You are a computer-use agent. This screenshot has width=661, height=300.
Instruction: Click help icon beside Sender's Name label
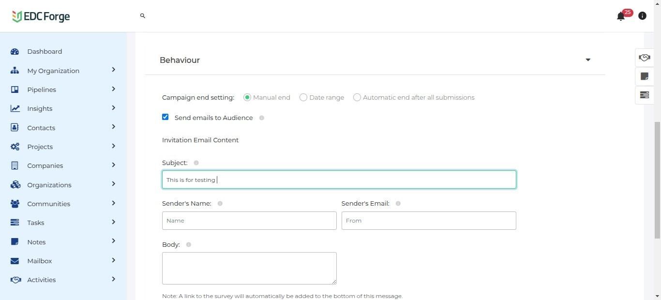pos(220,204)
